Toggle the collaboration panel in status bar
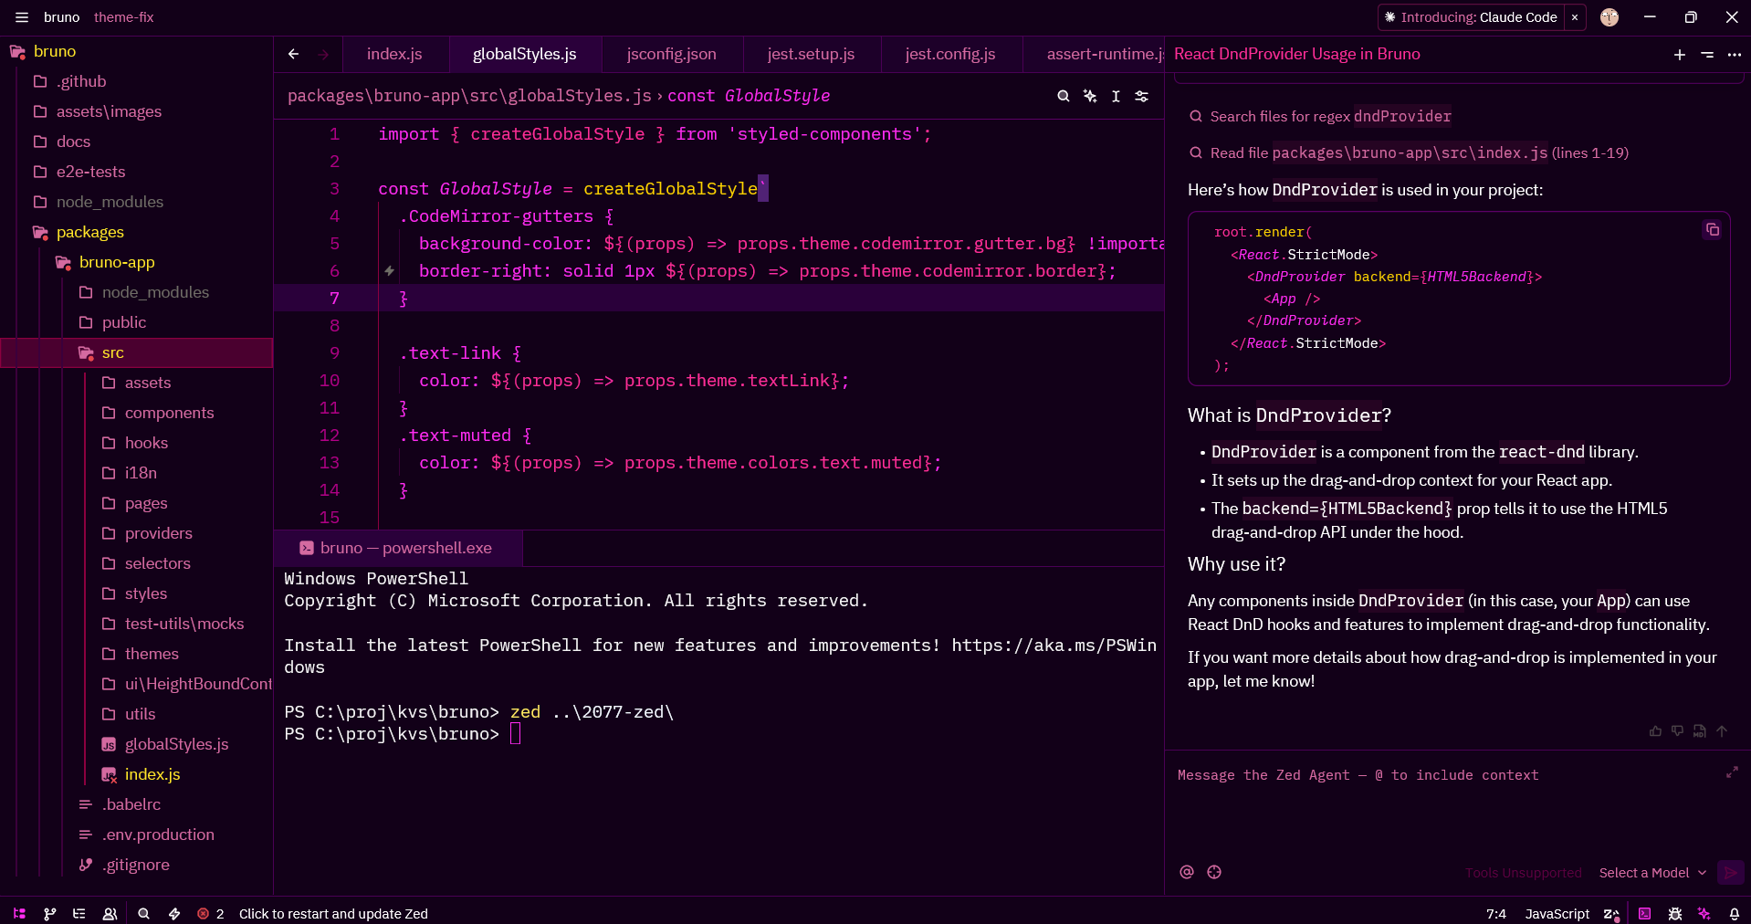Image resolution: width=1751 pixels, height=924 pixels. (110, 913)
